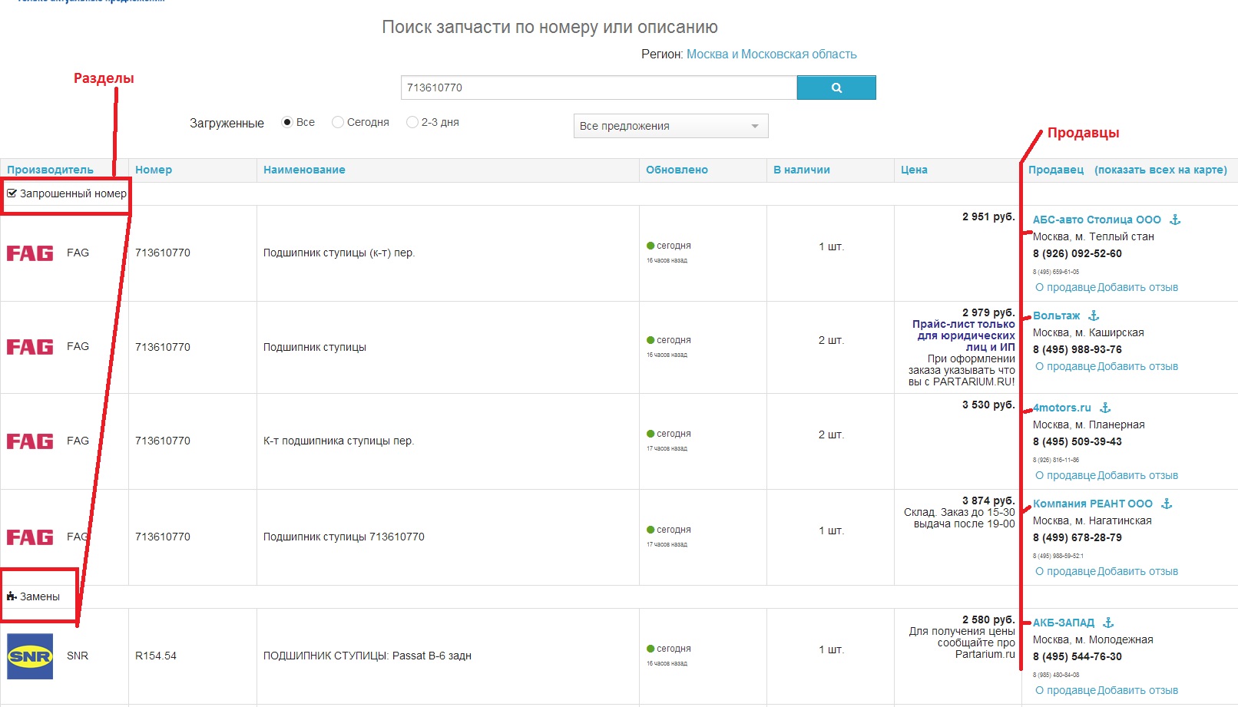This screenshot has height=707, width=1238.
Task: Click the SNR brand logo
Action: click(x=30, y=656)
